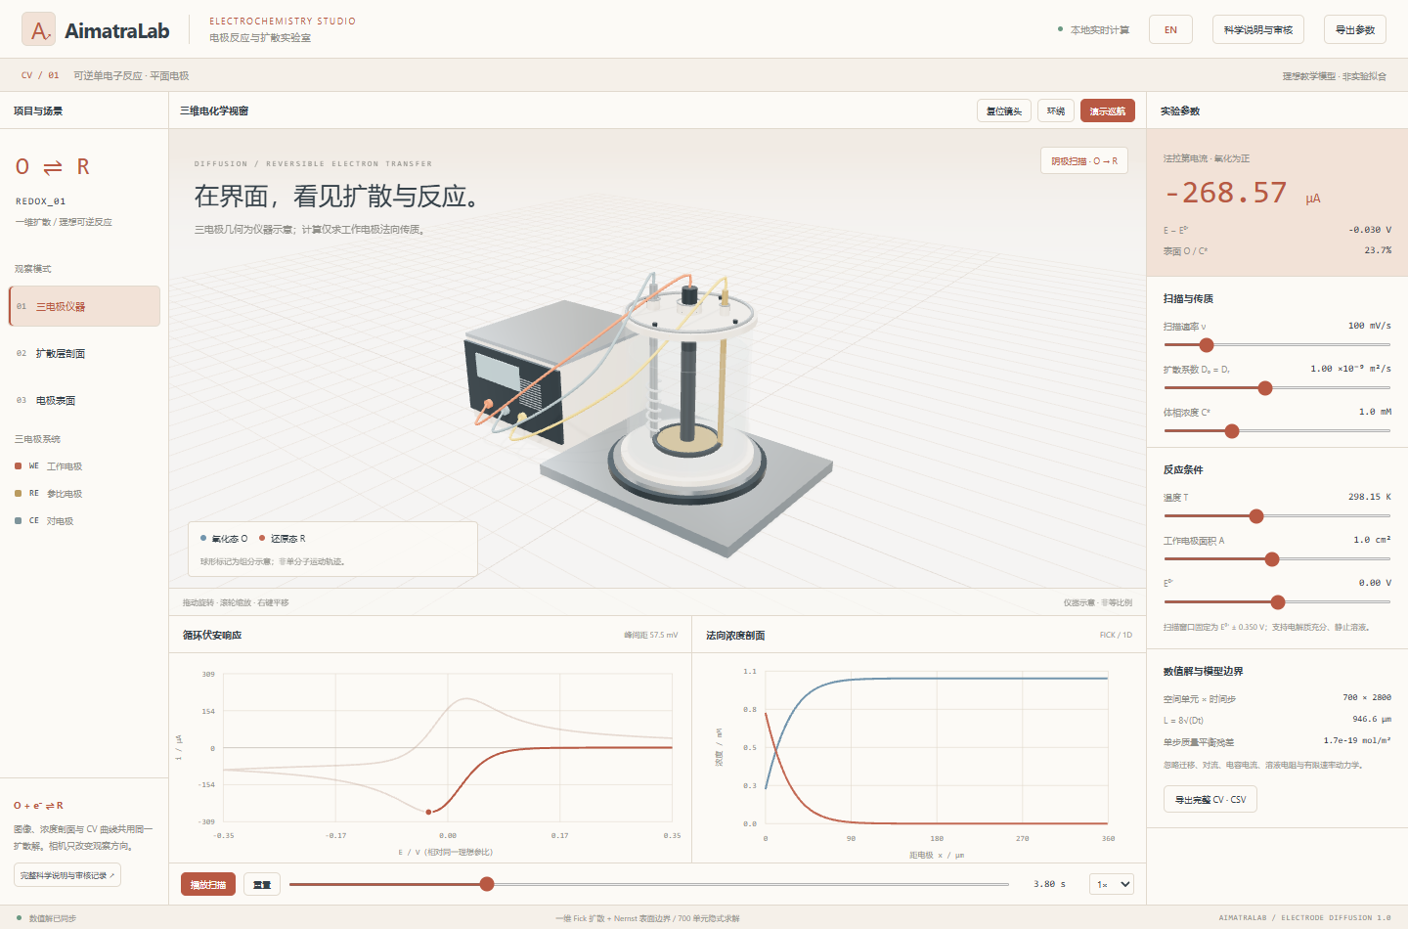Screen dimensions: 1408x929
Task: Click the green 数值解已同步 status indicator
Action: tap(19, 918)
